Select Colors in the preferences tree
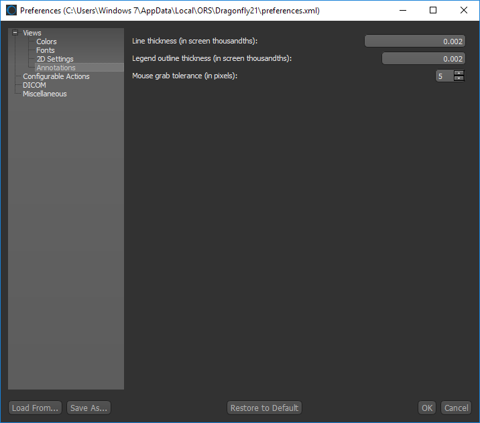The height and width of the screenshot is (423, 480). [x=46, y=41]
